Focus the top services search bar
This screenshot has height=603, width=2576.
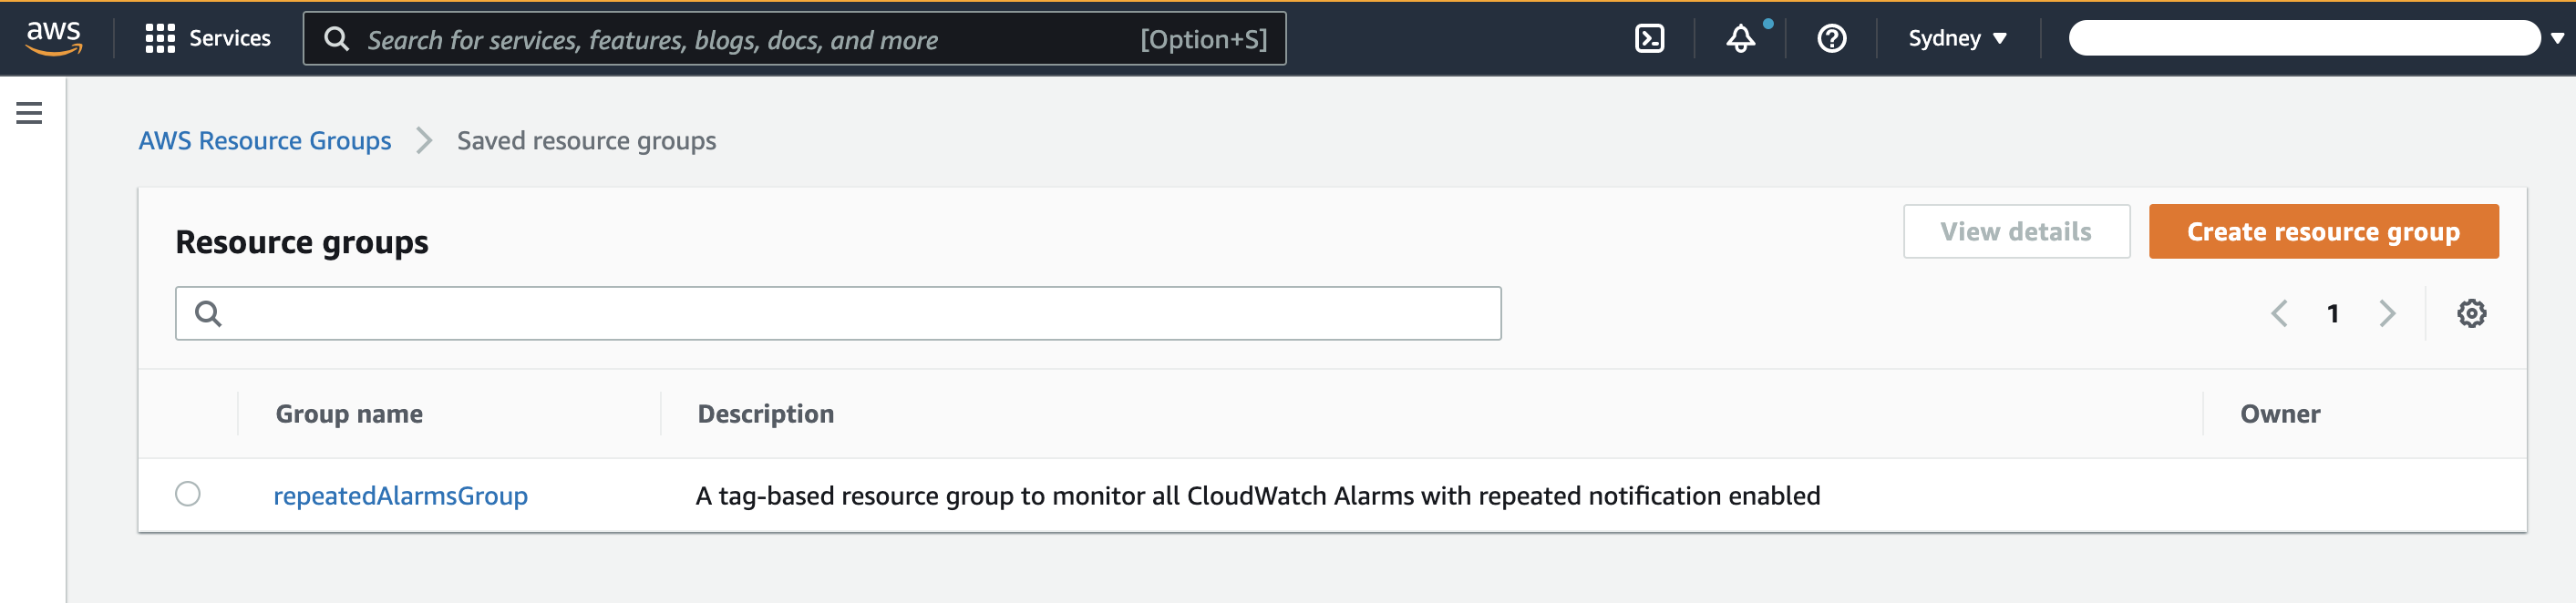click(x=794, y=38)
